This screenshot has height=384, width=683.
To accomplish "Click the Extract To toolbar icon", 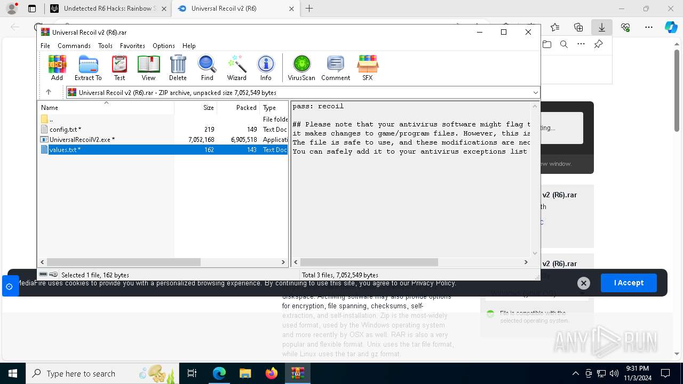I will coord(88,68).
